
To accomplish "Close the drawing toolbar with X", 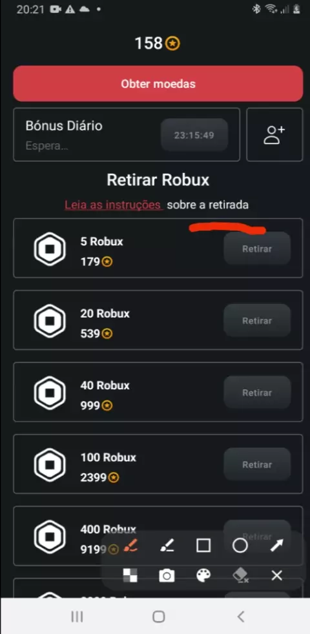I will click(x=277, y=575).
